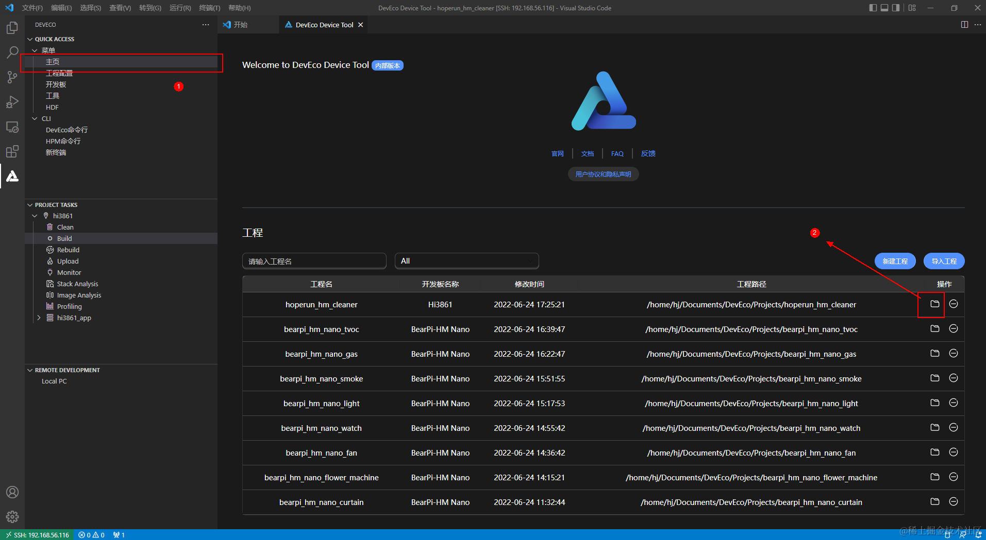
Task: Open folder icon for bearpi_hm_nano_smoke project
Action: tap(935, 378)
